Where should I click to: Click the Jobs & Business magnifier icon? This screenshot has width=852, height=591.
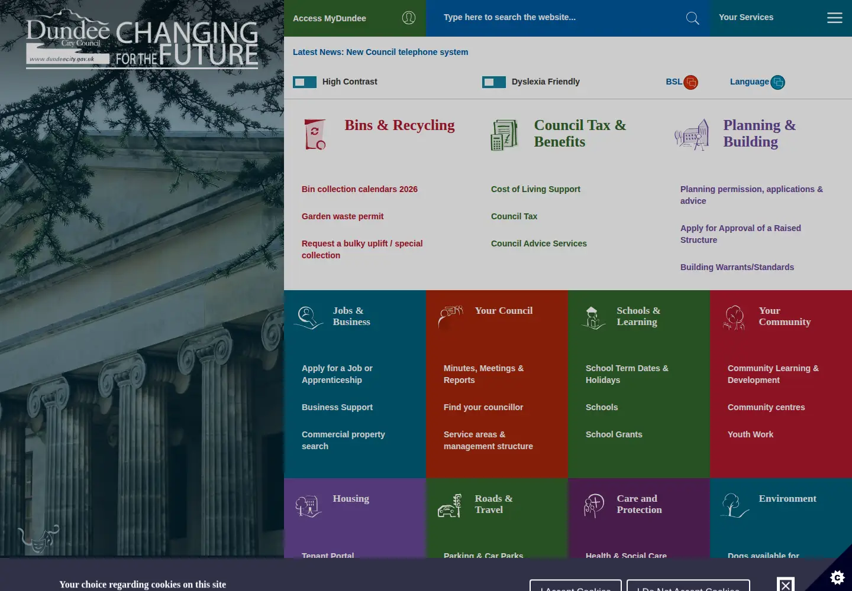pos(308,317)
